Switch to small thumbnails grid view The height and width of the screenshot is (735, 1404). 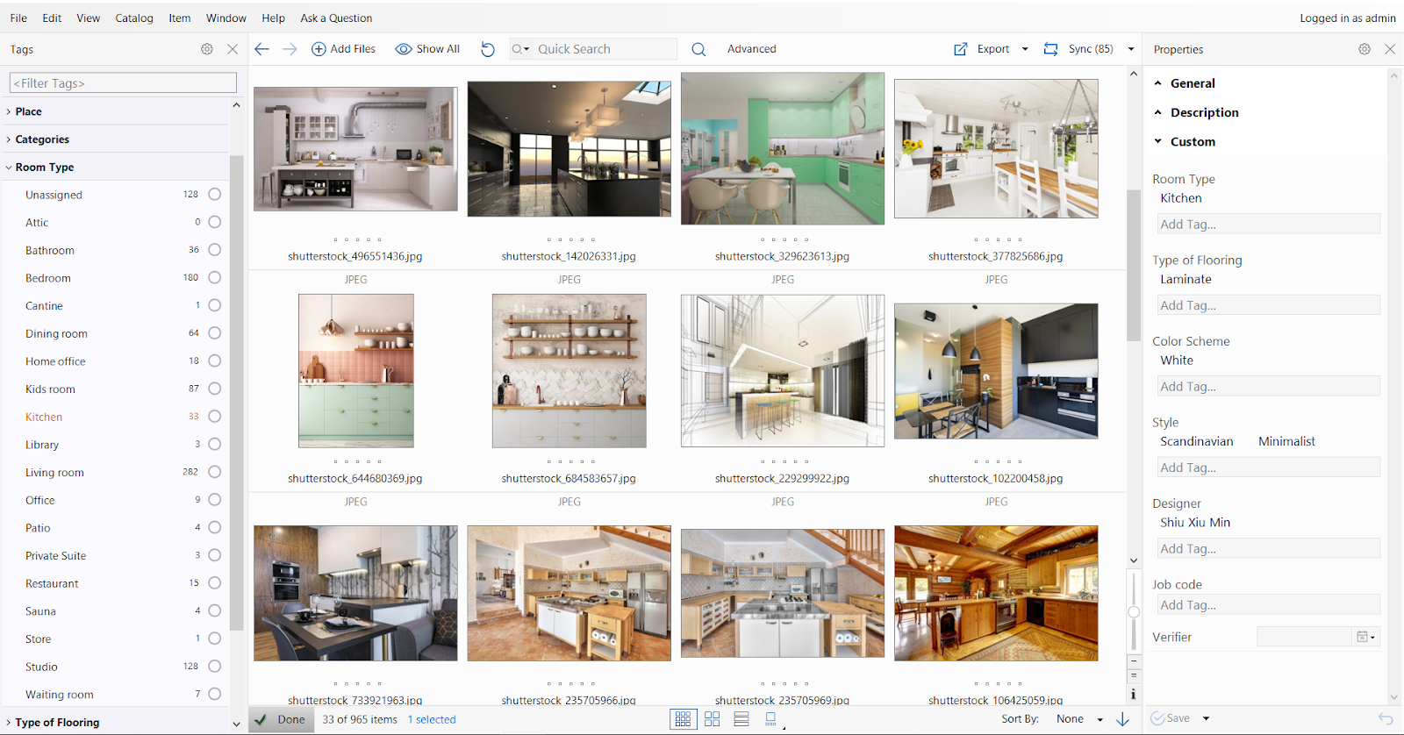coord(683,719)
